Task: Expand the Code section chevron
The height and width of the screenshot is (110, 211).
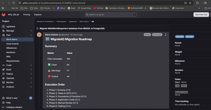Action: click(31, 65)
